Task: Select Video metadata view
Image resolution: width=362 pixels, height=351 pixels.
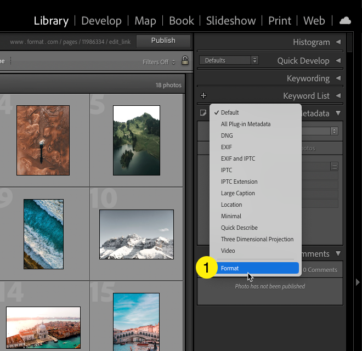Action: click(x=256, y=251)
